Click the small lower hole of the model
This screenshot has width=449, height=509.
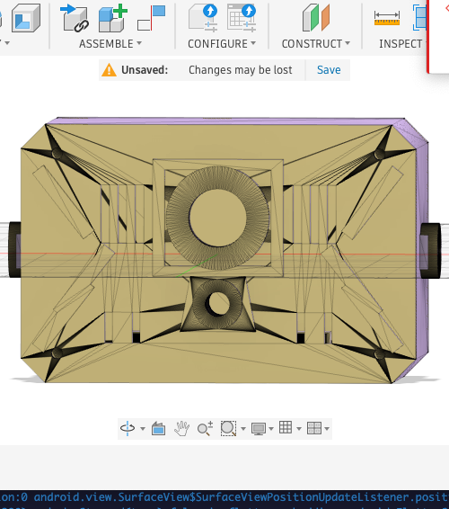coord(217,303)
